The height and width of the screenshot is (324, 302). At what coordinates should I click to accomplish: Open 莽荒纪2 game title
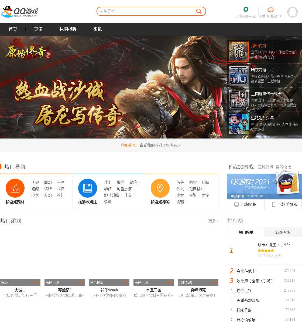(x=65, y=290)
